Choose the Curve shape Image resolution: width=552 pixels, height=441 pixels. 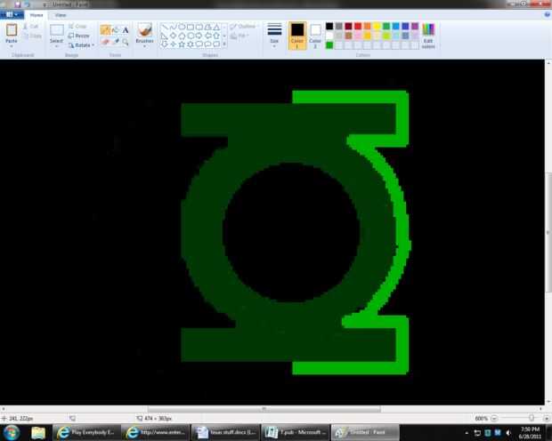point(174,27)
